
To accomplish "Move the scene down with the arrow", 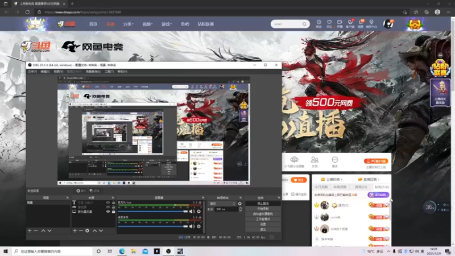I will (x=49, y=231).
